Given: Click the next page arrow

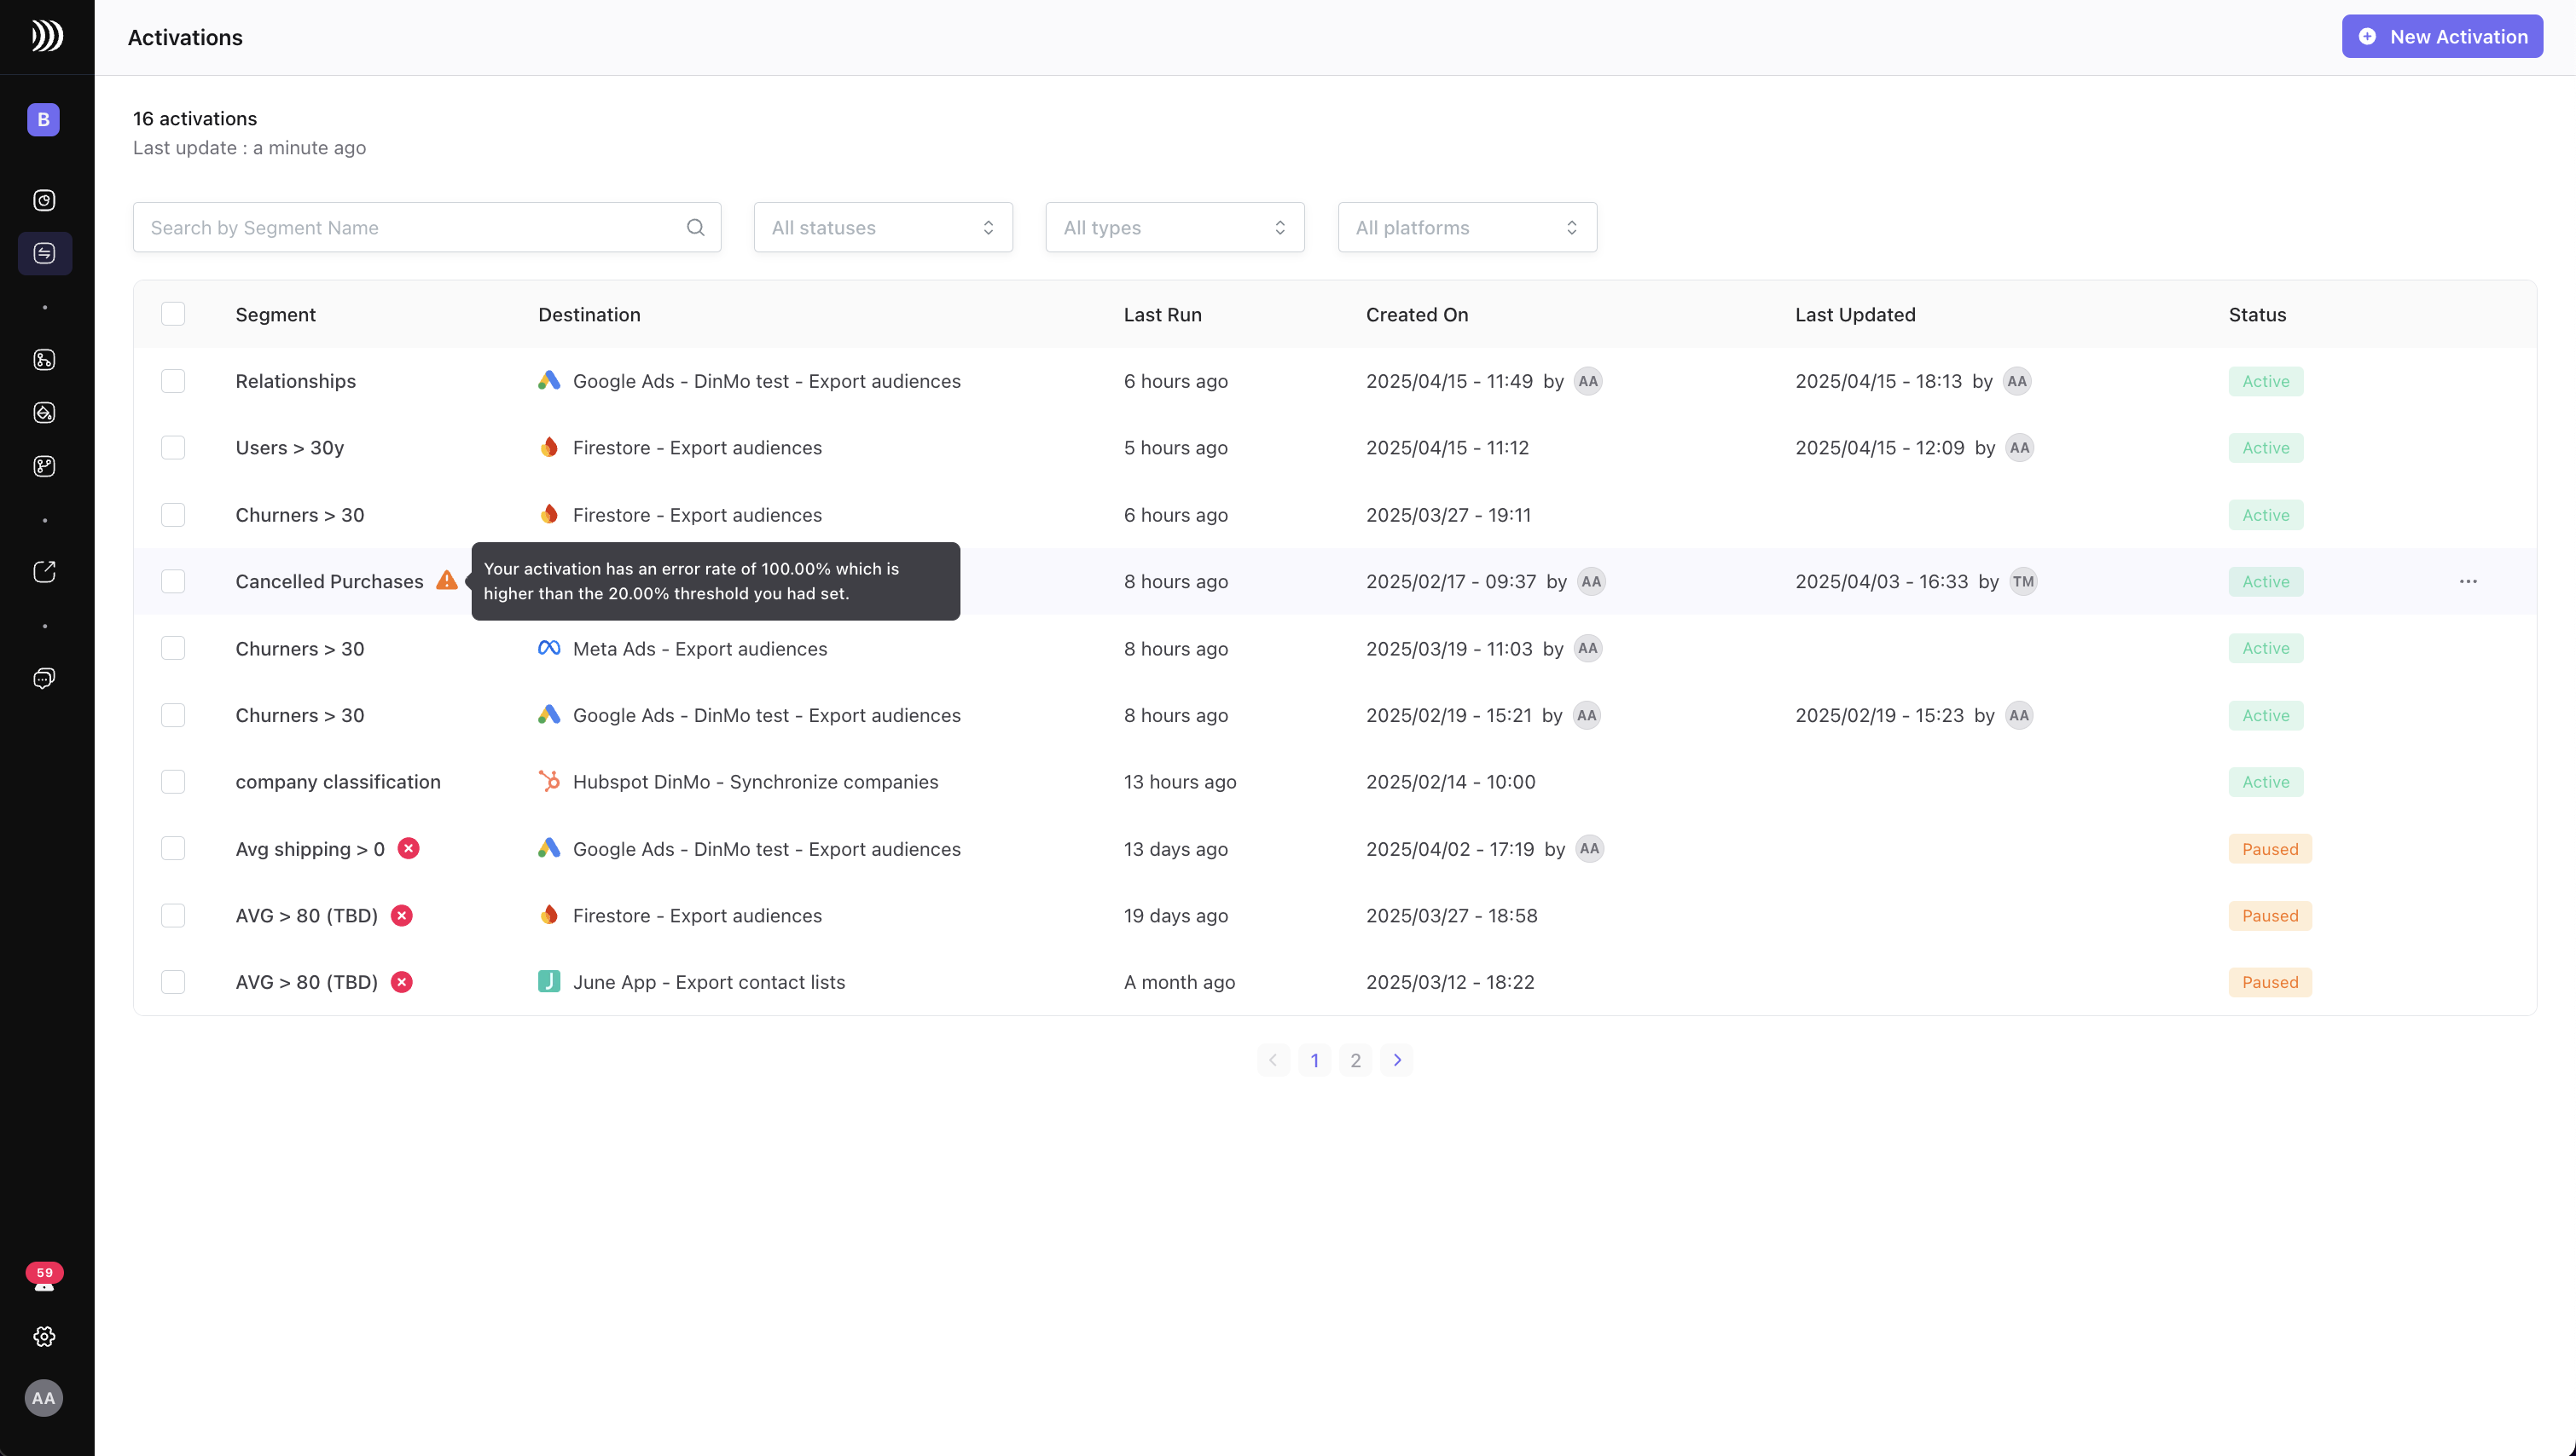Looking at the screenshot, I should click(1396, 1060).
